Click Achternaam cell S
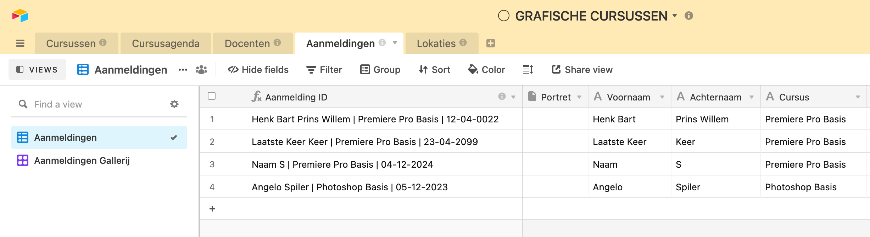The image size is (870, 237). pos(716,164)
